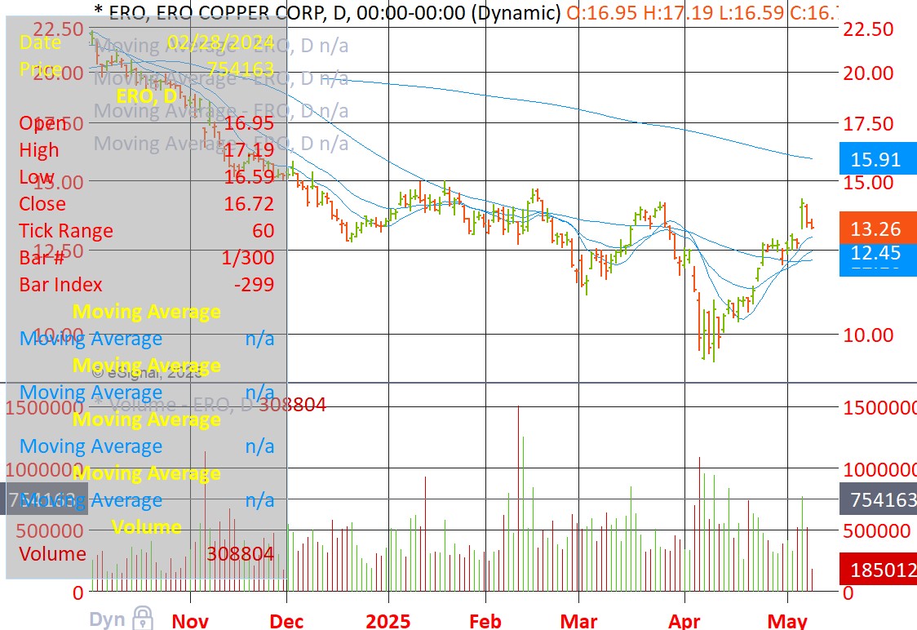This screenshot has width=917, height=630.
Task: Click 10.00 on the right price axis
Action: [868, 335]
